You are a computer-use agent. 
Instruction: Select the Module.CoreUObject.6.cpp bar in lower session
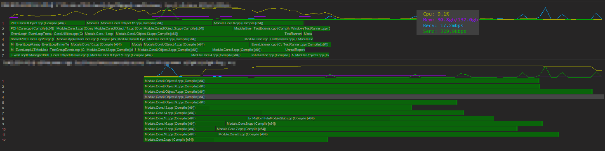(342, 86)
